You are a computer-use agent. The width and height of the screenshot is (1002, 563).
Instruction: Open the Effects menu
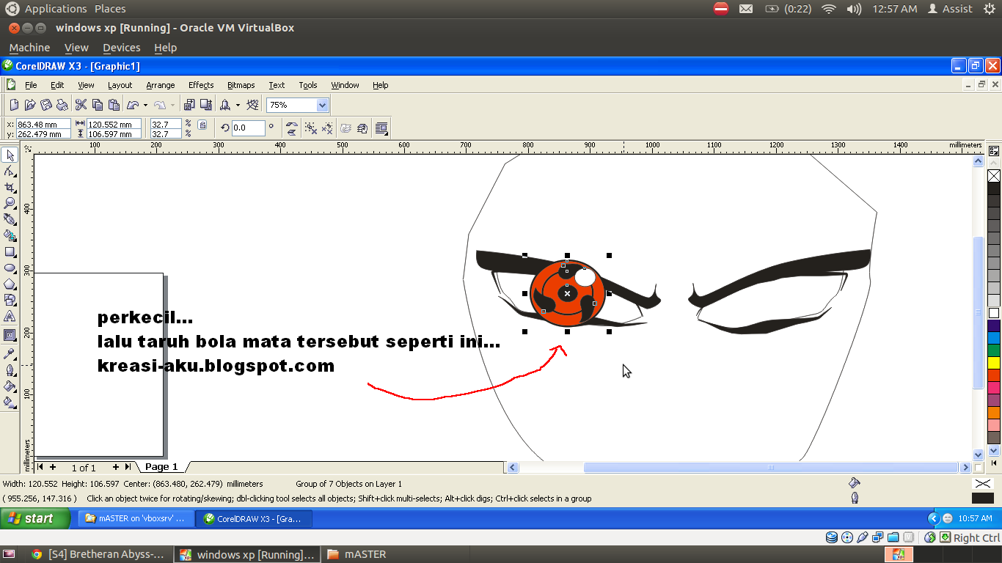tap(201, 85)
